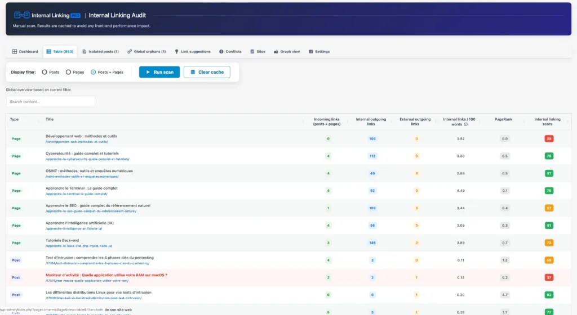The width and height of the screenshot is (577, 315).
Task: Click the Graph view chart icon
Action: coord(276,51)
